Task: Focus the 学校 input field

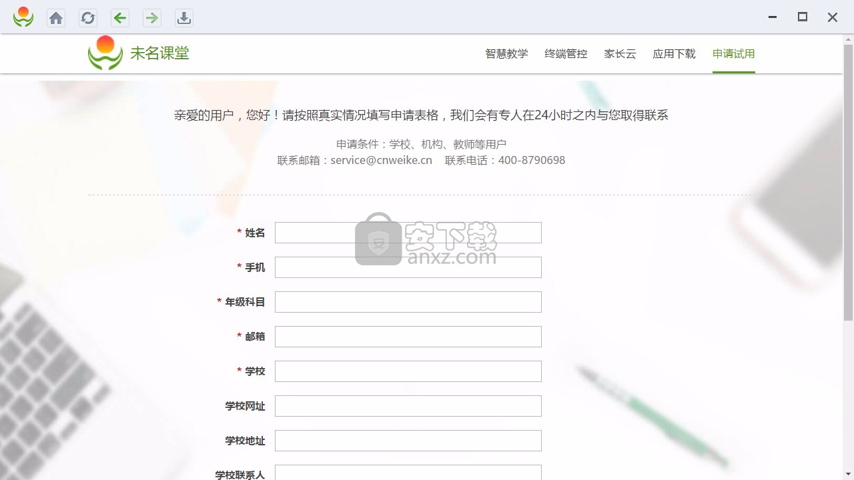Action: tap(408, 371)
